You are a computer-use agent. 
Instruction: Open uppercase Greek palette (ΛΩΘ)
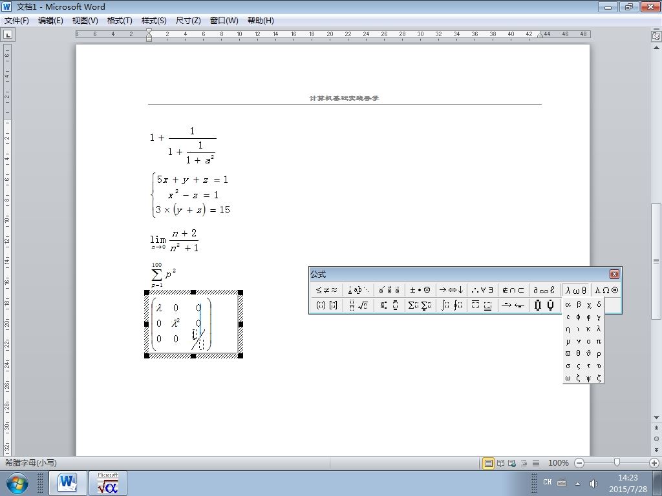(606, 290)
